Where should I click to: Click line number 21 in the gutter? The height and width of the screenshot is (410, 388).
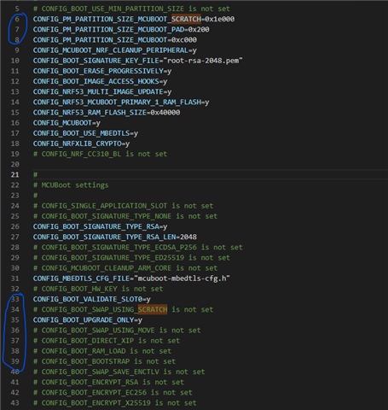[15, 174]
